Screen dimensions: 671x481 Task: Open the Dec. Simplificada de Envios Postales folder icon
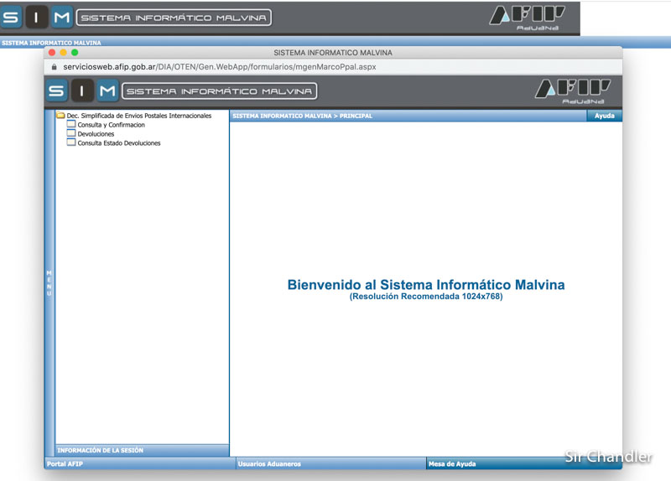[x=60, y=115]
